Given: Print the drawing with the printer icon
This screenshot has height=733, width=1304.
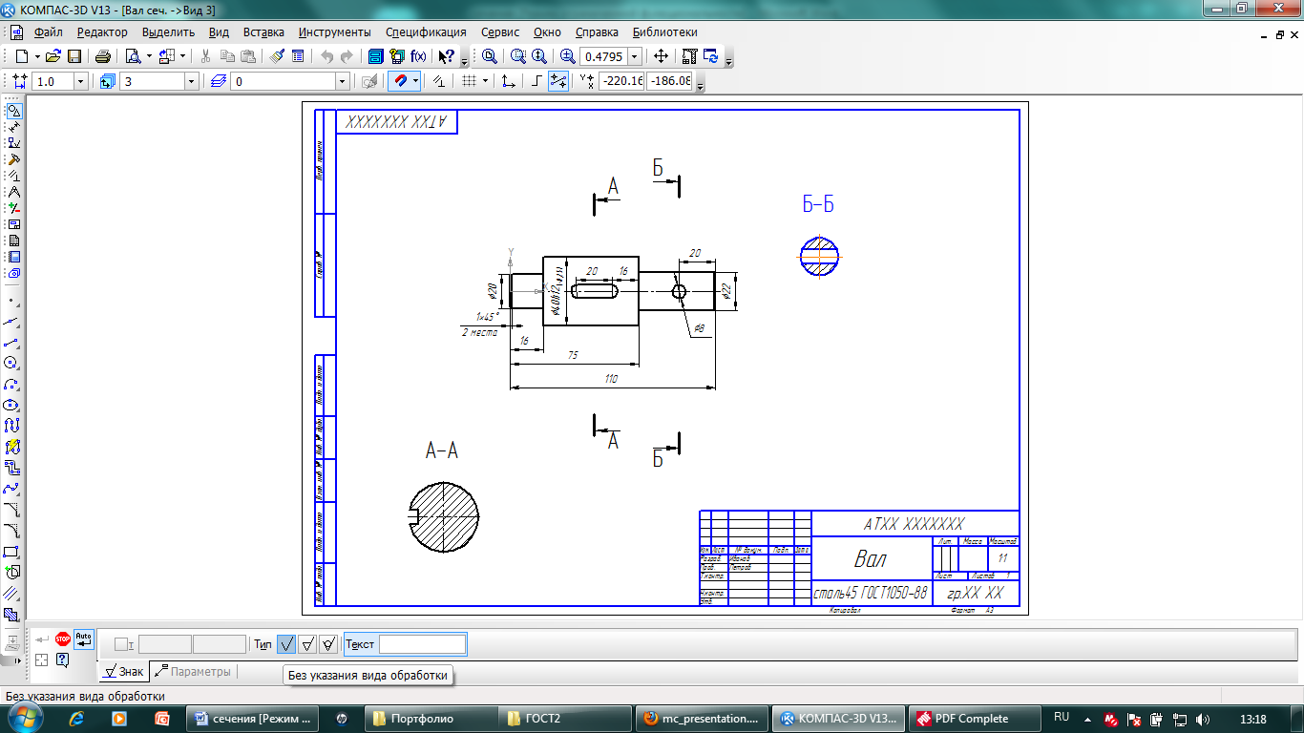Looking at the screenshot, I should (x=103, y=56).
